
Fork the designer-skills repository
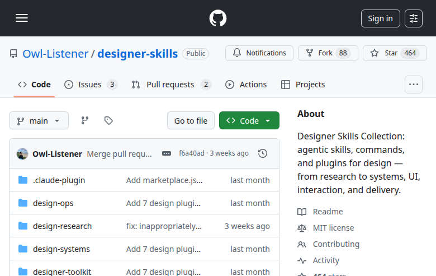[328, 53]
